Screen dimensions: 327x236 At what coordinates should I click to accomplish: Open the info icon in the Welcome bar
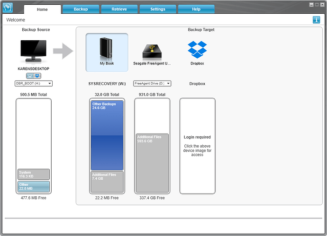point(316,20)
